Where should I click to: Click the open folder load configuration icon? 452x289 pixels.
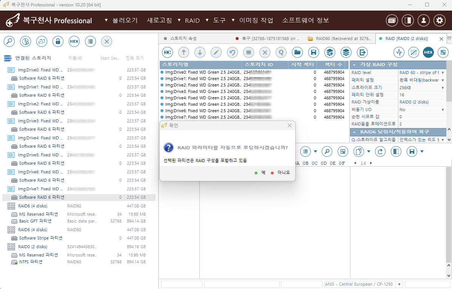pyautogui.click(x=297, y=53)
